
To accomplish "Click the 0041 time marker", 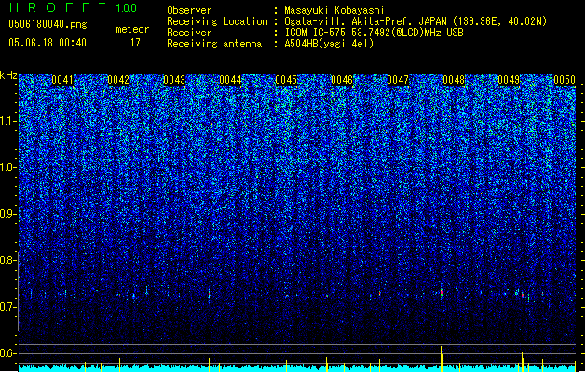I will pyautogui.click(x=62, y=80).
